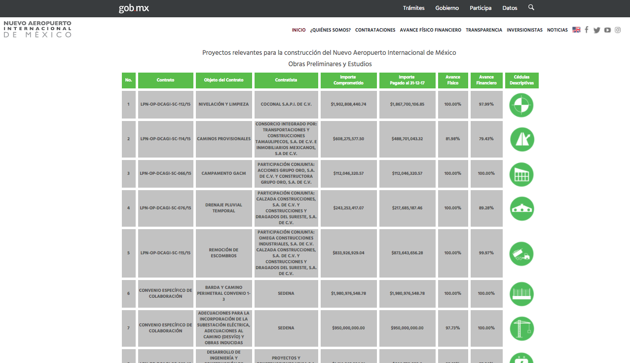Click the $1,902,808,440.74 amount cell
Viewport: 630px width, 363px height.
[x=348, y=105]
